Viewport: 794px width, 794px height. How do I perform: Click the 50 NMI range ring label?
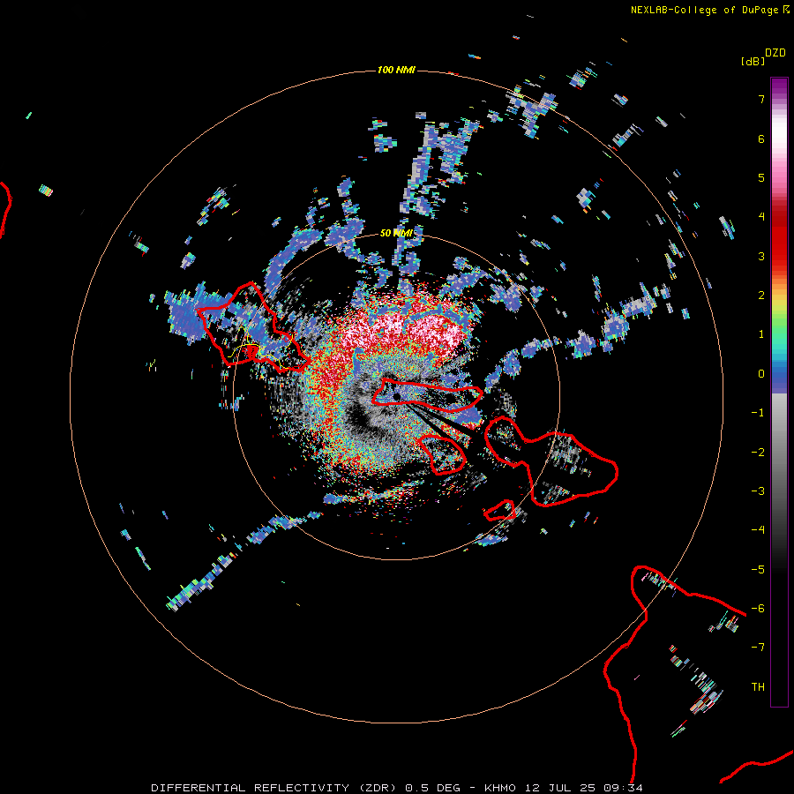[x=396, y=233]
